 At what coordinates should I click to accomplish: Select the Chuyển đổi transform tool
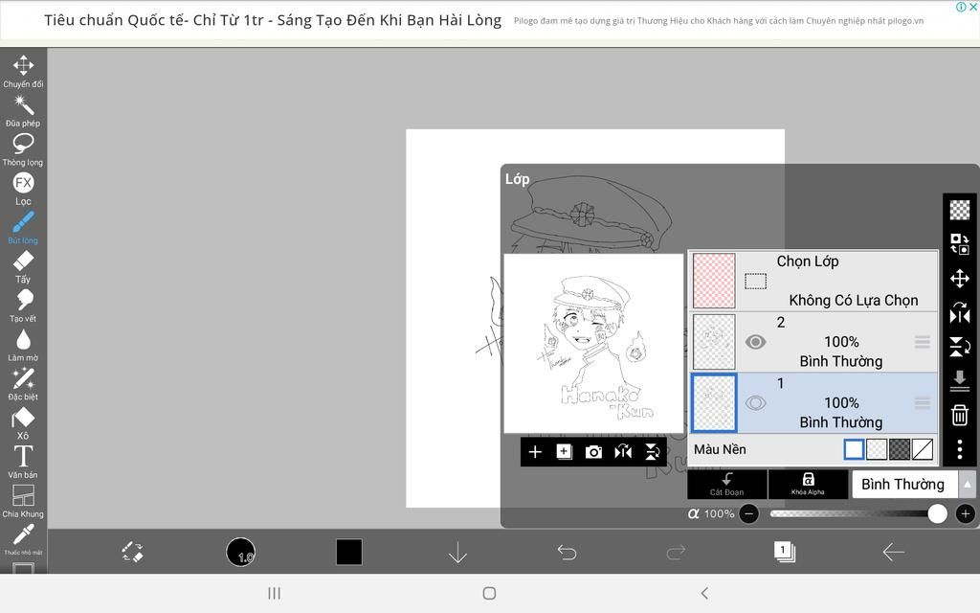tap(23, 71)
